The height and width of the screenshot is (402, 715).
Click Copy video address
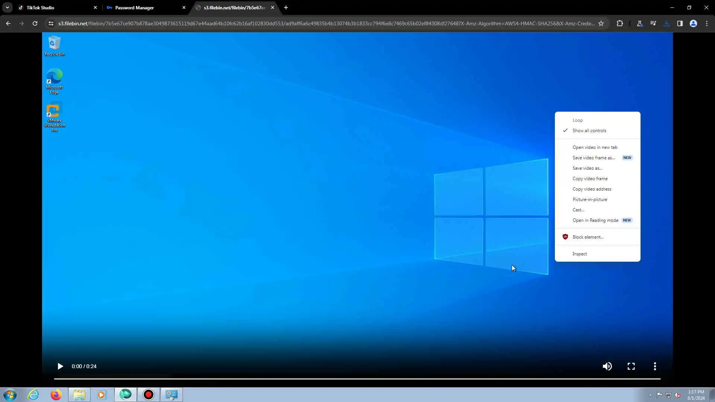592,189
